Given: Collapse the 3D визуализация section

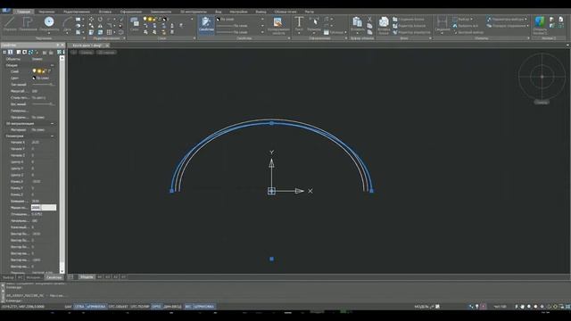Looking at the screenshot, I should [52, 123].
